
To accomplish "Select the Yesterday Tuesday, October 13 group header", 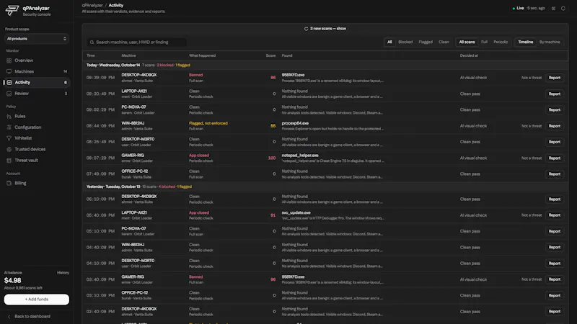I will (x=325, y=186).
